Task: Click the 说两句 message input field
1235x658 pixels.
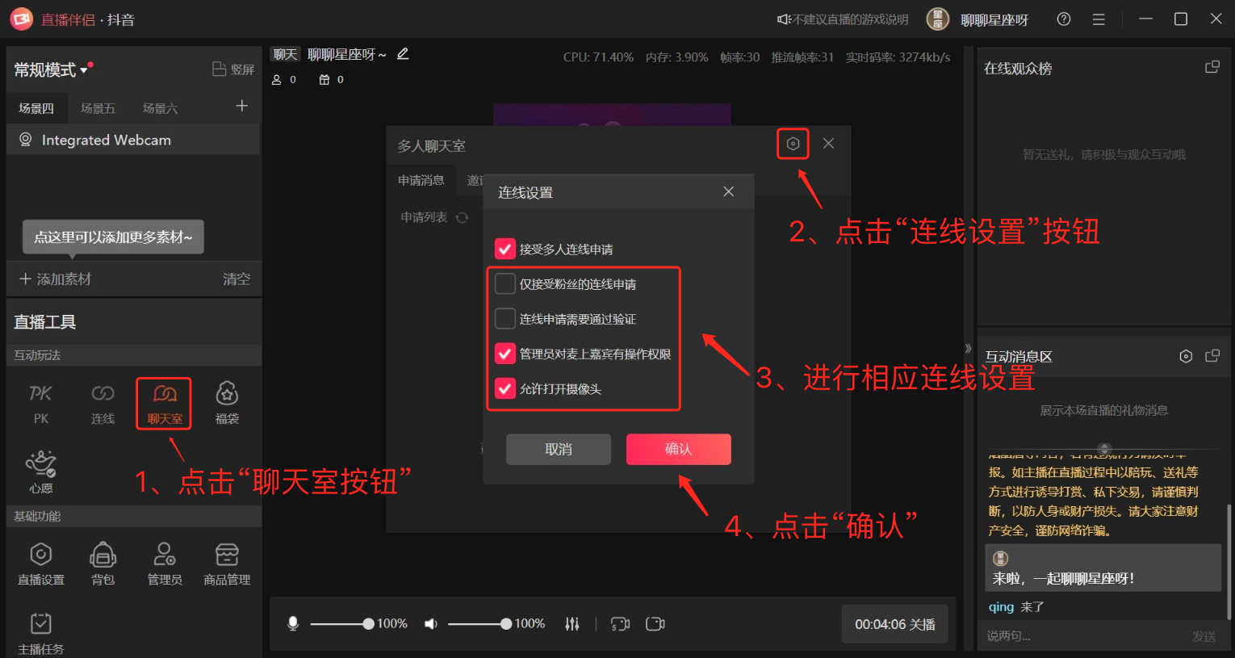Action: [x=1082, y=636]
